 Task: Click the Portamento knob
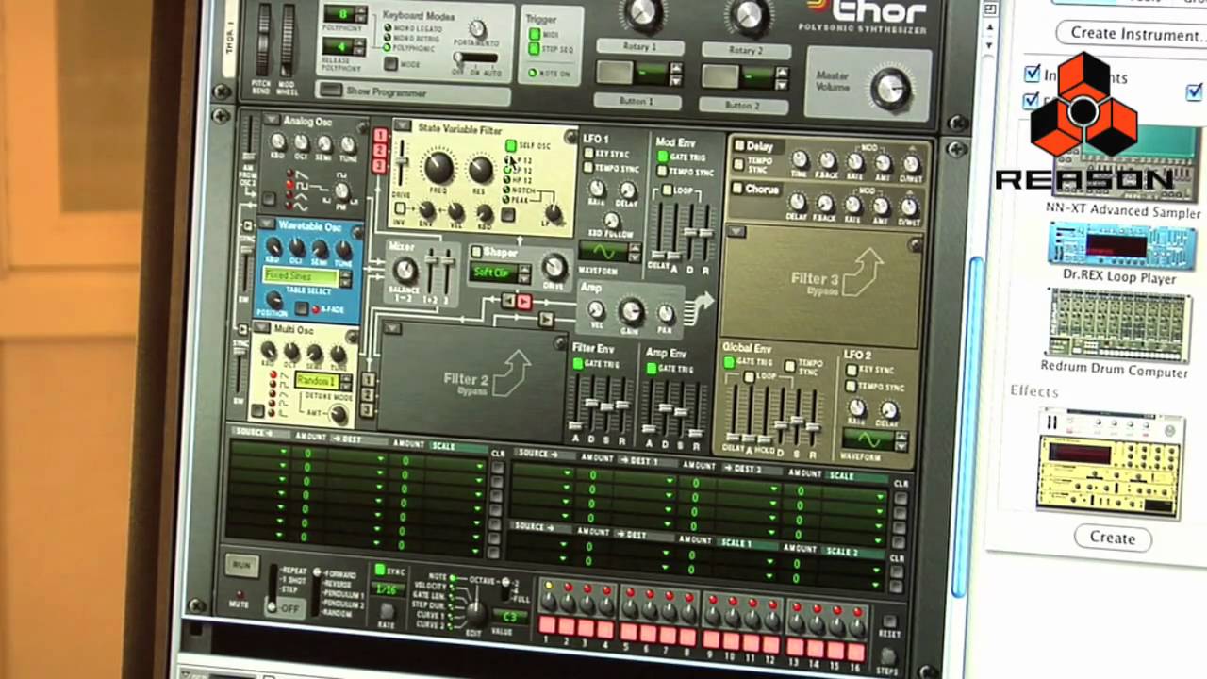click(x=478, y=29)
